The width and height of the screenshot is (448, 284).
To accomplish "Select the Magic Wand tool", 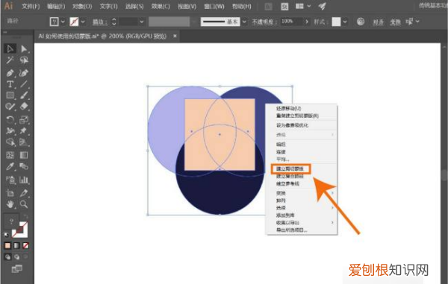I will [x=10, y=60].
